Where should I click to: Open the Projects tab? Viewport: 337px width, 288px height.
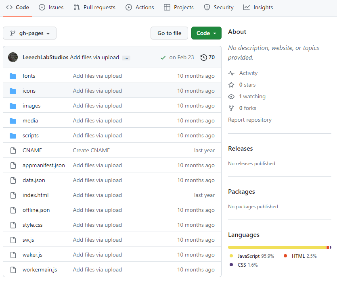[x=179, y=7]
